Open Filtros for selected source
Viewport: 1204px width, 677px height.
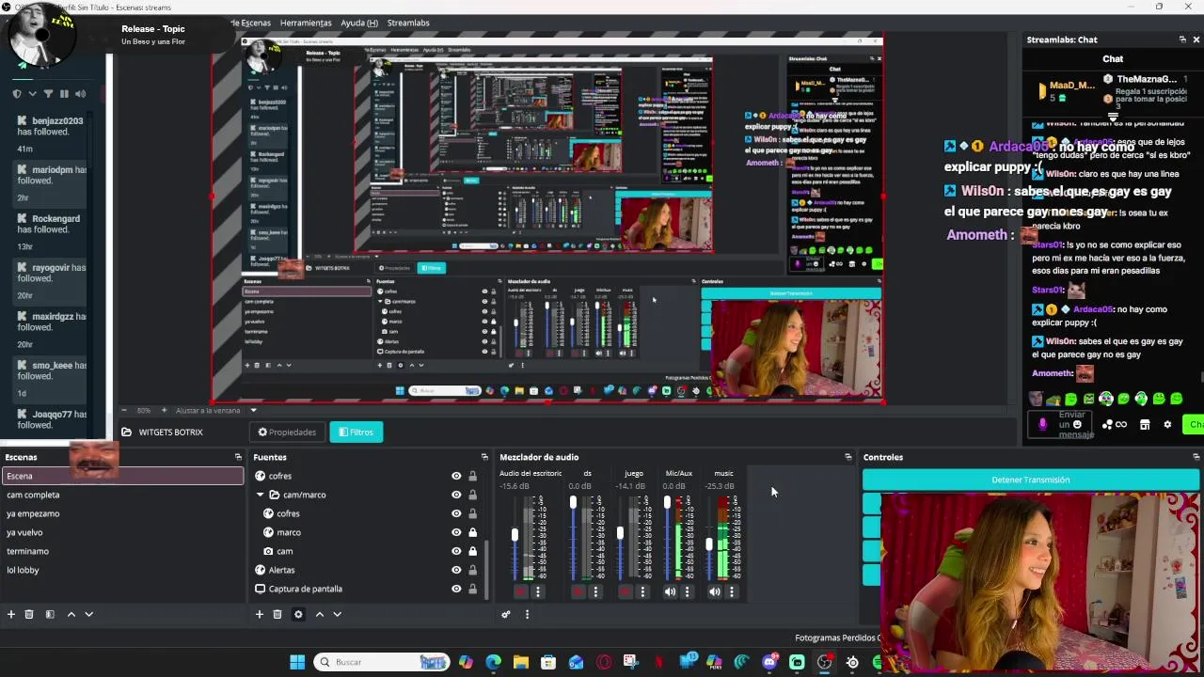point(356,433)
